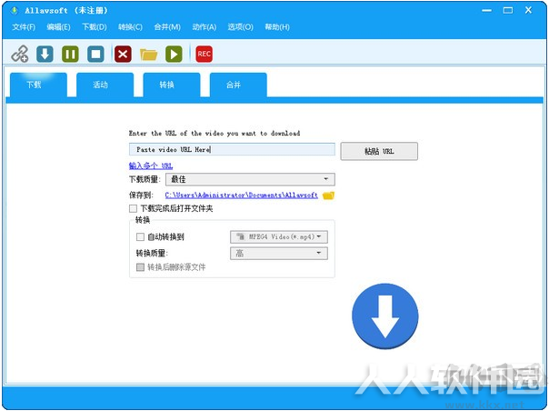
Task: Maximize the Allavsoft window
Action: point(508,11)
